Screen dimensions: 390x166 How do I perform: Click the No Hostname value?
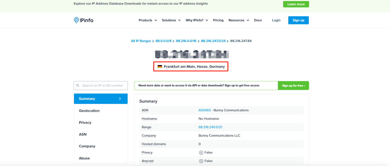point(209,119)
